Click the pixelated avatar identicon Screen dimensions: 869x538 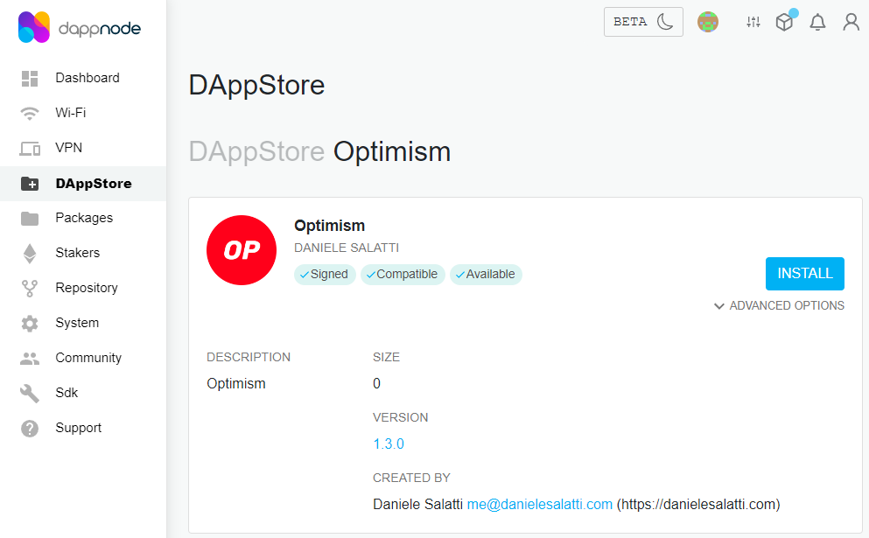[x=708, y=22]
